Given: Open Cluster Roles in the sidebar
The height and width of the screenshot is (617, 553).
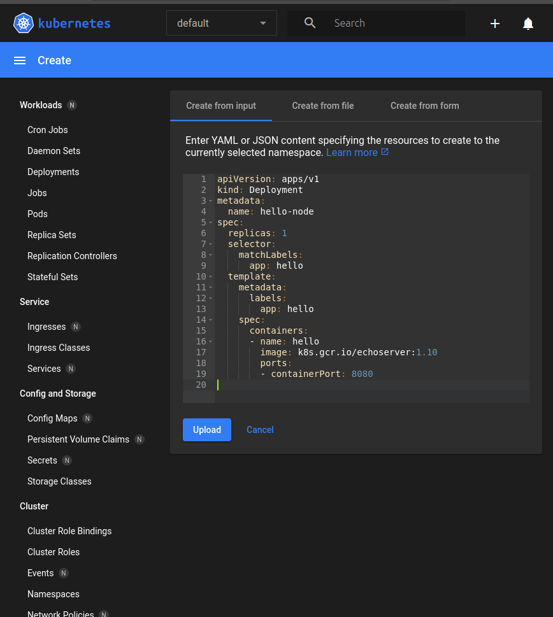Looking at the screenshot, I should 54,552.
